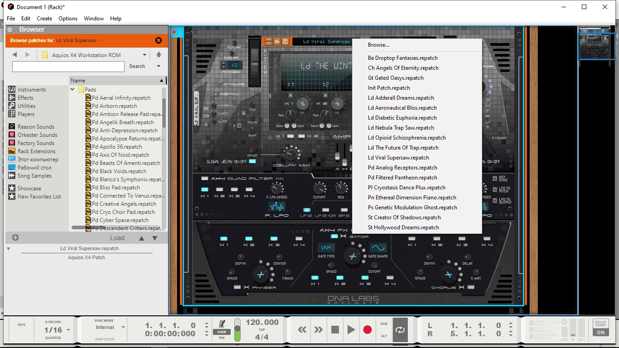
Task: Open Factory Sounds bank
Action: tap(32, 143)
